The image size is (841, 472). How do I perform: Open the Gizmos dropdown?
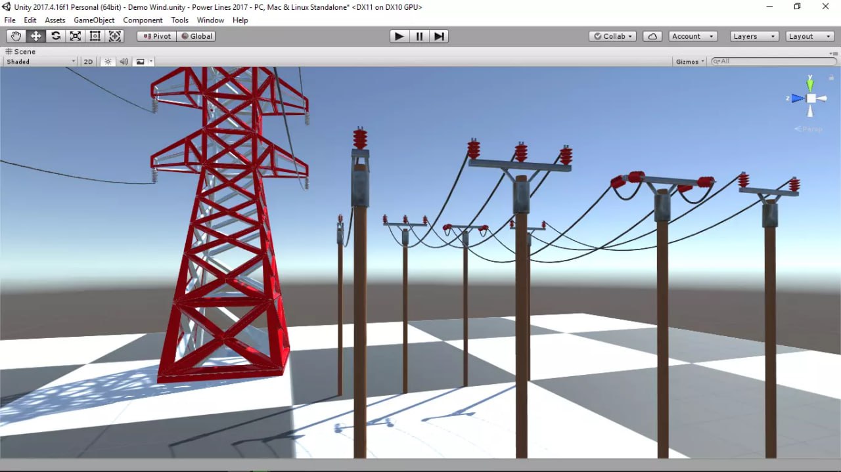(x=687, y=61)
